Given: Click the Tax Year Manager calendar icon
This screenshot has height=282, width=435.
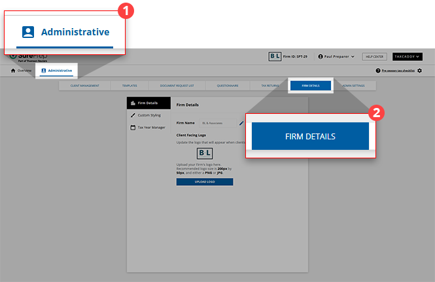Looking at the screenshot, I should pos(133,128).
